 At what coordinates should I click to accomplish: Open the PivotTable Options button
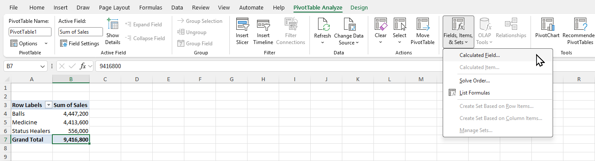click(24, 44)
